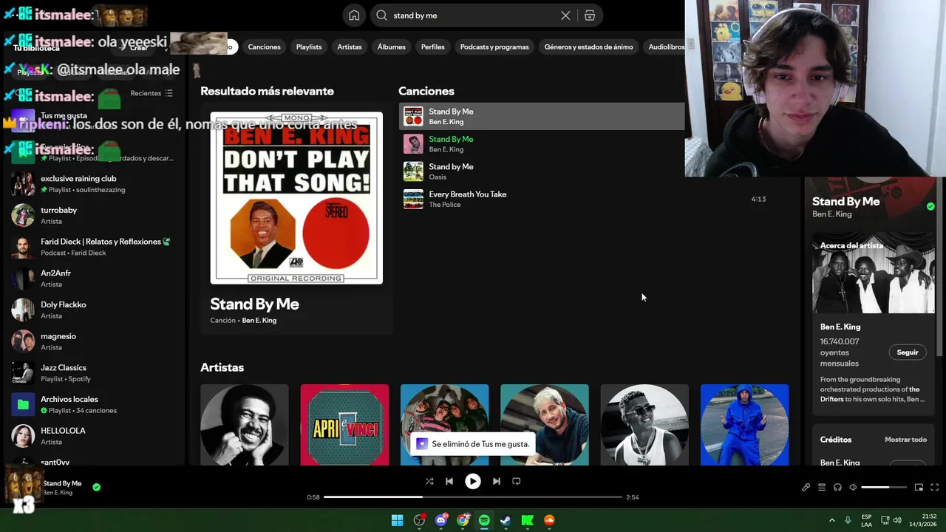Go to Spotify home via house icon
The height and width of the screenshot is (532, 946).
point(354,16)
